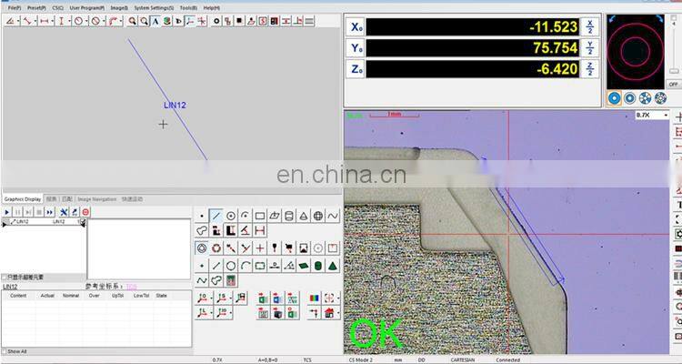Toggle the text label A tool in the toolbar
The width and height of the screenshot is (682, 364).
155,21
